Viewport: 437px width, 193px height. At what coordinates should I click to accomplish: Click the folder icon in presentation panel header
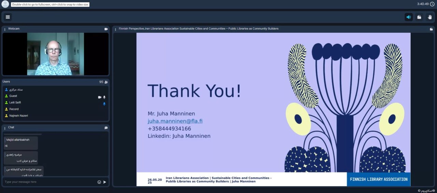tap(431, 29)
